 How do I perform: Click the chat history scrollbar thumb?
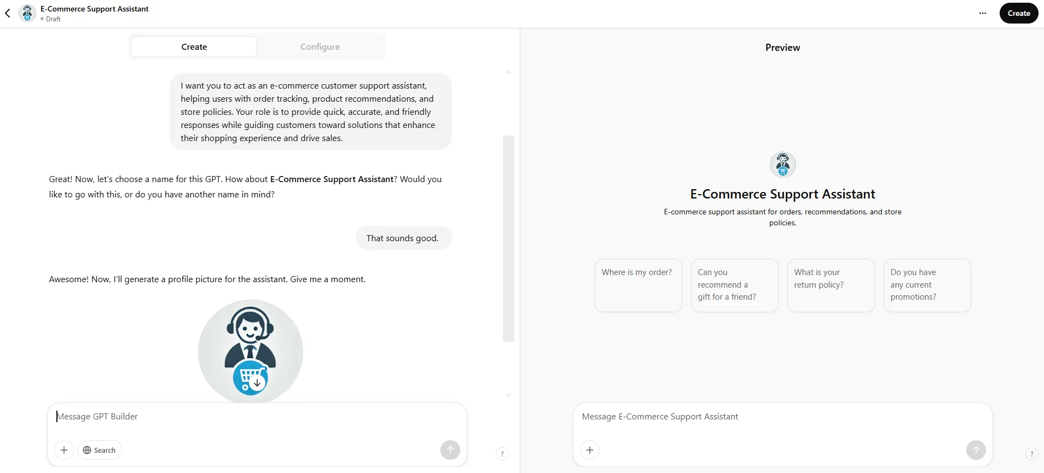pyautogui.click(x=508, y=238)
